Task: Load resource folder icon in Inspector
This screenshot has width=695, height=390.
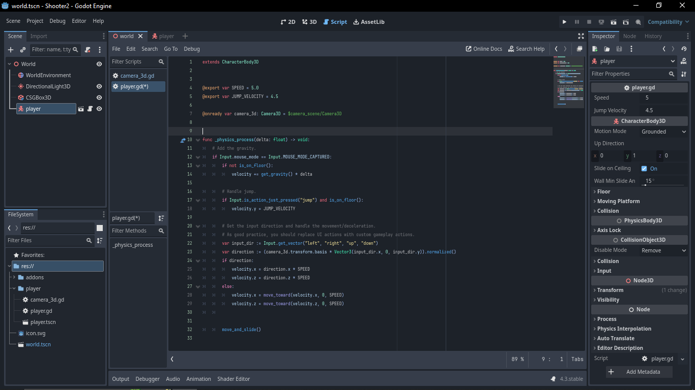Action: 607,49
